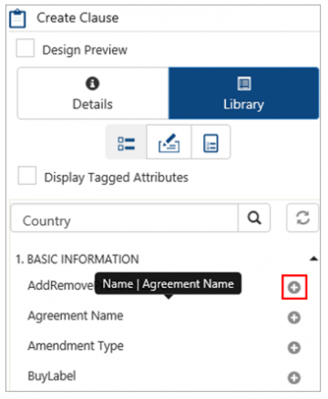Add the AddRemove attribute with plus icon
The height and width of the screenshot is (399, 328).
[294, 287]
